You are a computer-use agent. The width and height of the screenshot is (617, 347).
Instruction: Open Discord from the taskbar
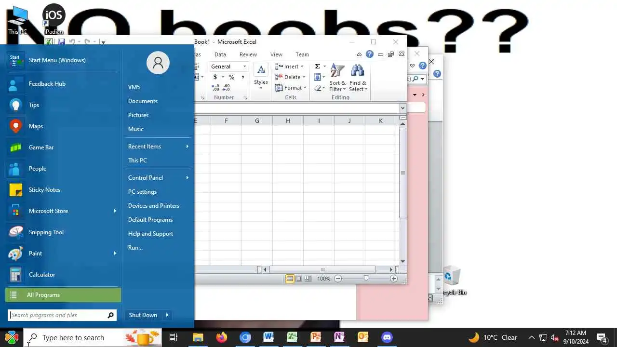click(x=387, y=337)
